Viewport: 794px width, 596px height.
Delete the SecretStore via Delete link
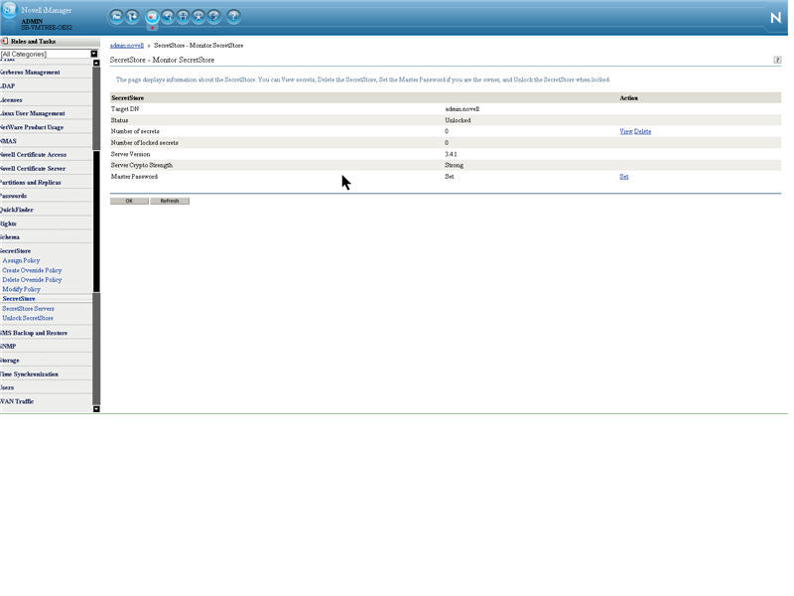(x=642, y=131)
